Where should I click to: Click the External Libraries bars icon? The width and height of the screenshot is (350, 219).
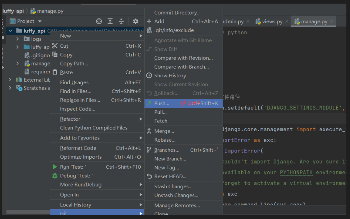tap(19, 80)
